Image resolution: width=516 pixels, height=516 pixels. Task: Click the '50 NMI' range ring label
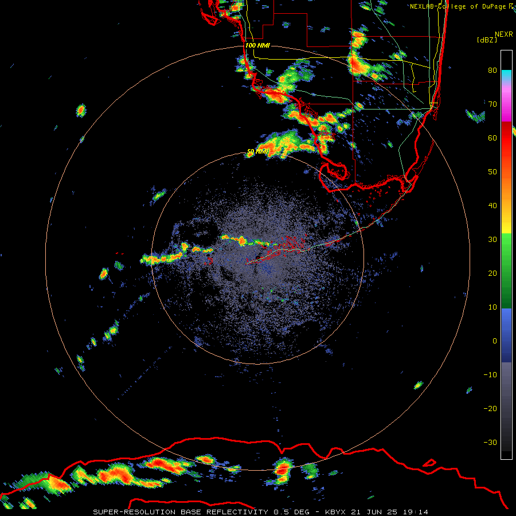point(257,152)
